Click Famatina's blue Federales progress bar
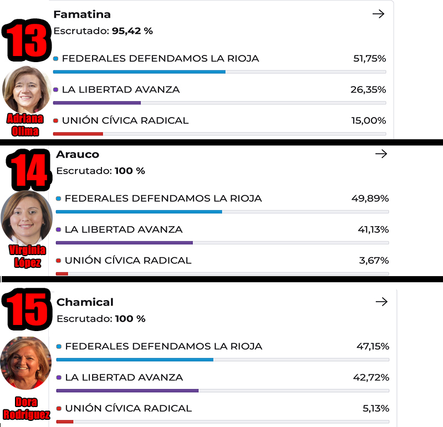Image resolution: width=443 pixels, height=427 pixels. pyautogui.click(x=139, y=72)
